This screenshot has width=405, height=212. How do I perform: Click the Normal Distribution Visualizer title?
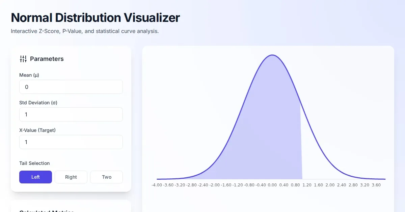point(95,17)
